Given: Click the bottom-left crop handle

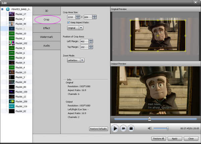Looking at the screenshot, I should click(x=131, y=51).
